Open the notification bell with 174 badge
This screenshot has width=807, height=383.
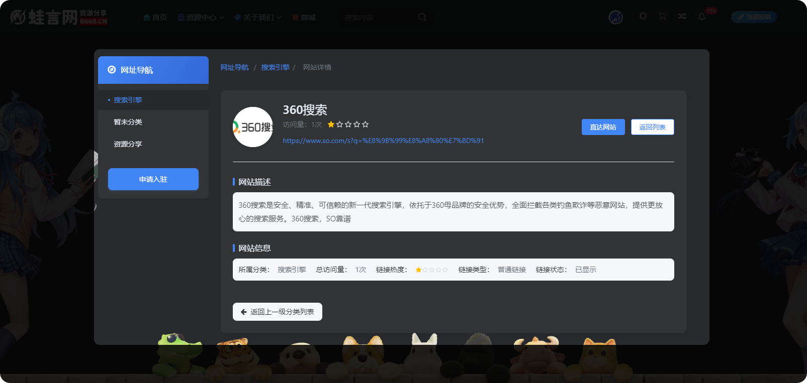(x=702, y=17)
